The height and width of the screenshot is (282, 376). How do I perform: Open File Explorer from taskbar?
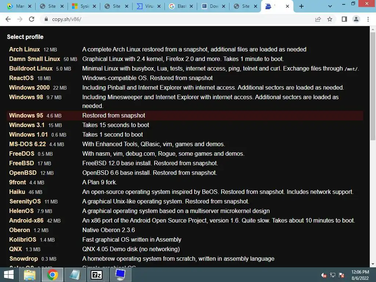point(30,275)
